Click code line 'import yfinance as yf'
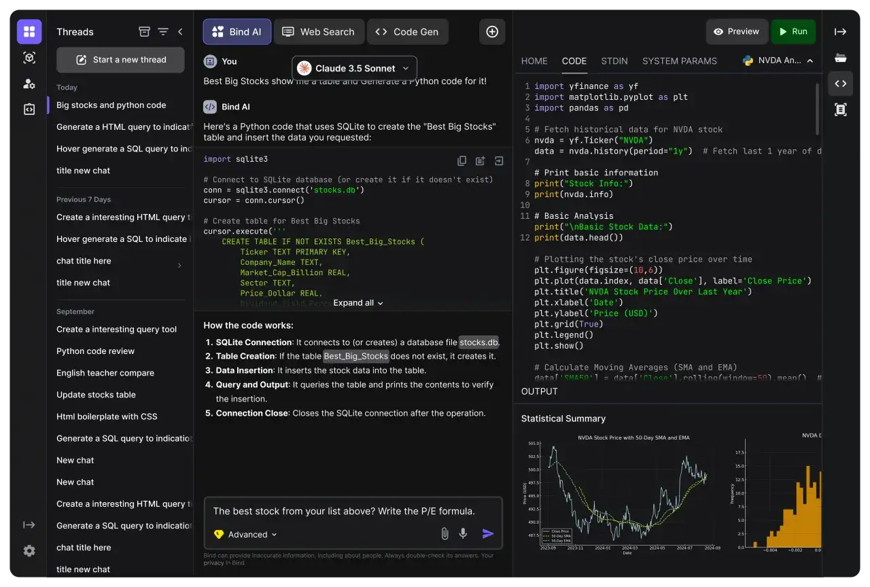The width and height of the screenshot is (870, 587). [x=586, y=86]
